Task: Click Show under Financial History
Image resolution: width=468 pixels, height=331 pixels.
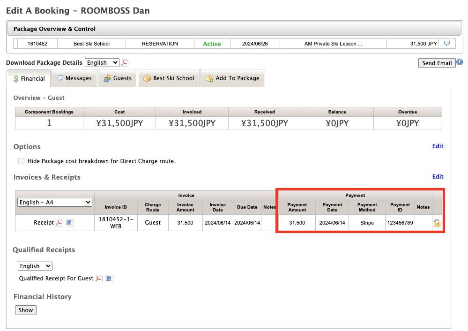Action: (26, 310)
